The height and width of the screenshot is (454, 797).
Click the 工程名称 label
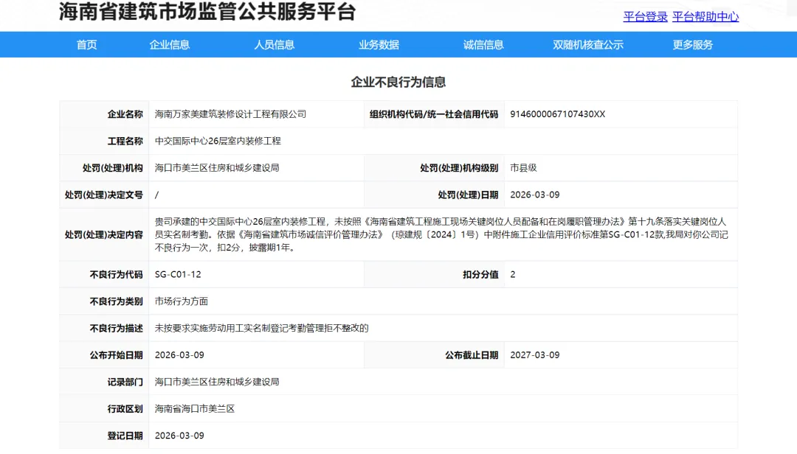click(125, 142)
